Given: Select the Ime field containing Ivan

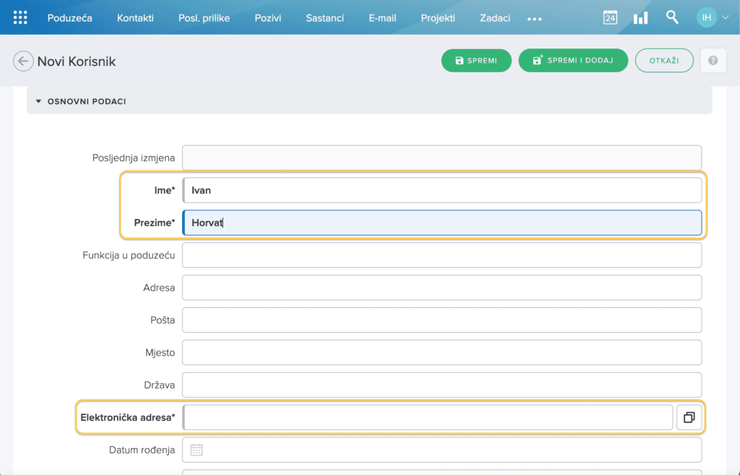Looking at the screenshot, I should click(x=441, y=190).
